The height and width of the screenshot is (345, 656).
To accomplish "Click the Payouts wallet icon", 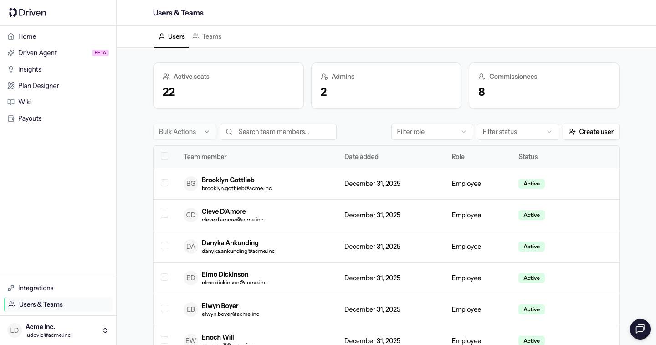I will 11,118.
